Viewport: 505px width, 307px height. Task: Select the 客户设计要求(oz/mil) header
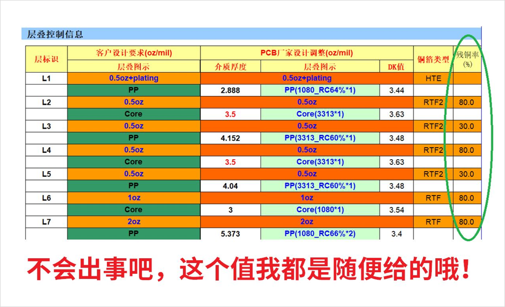134,53
